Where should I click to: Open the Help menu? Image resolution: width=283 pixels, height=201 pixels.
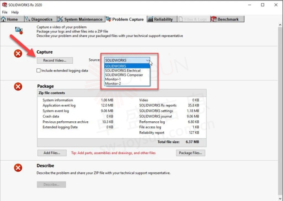(15, 12)
